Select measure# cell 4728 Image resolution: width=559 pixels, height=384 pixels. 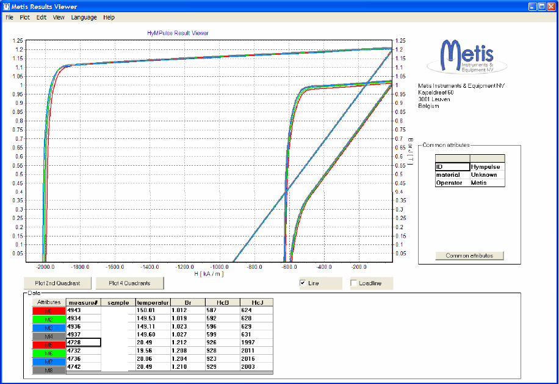click(83, 343)
